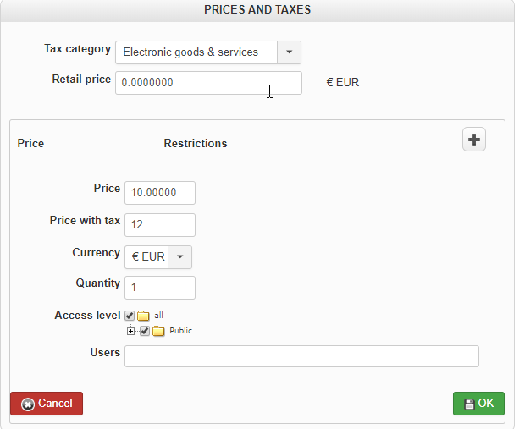Focus the Retail price input field
Image resolution: width=519 pixels, height=429 pixels.
tap(208, 83)
